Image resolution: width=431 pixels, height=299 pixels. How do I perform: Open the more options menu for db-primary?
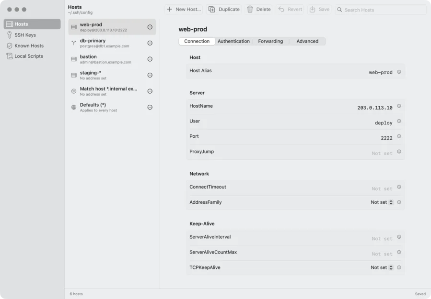click(x=150, y=43)
